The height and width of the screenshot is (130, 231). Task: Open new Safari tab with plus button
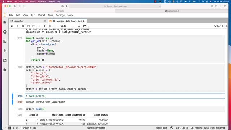221,6
